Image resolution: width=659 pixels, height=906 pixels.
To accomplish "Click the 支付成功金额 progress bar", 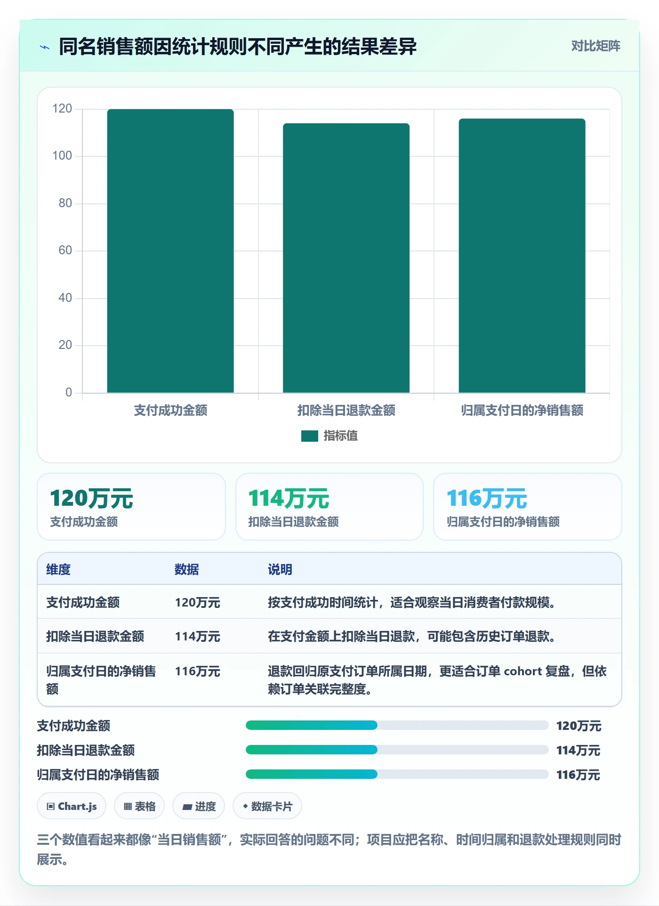I will [397, 725].
